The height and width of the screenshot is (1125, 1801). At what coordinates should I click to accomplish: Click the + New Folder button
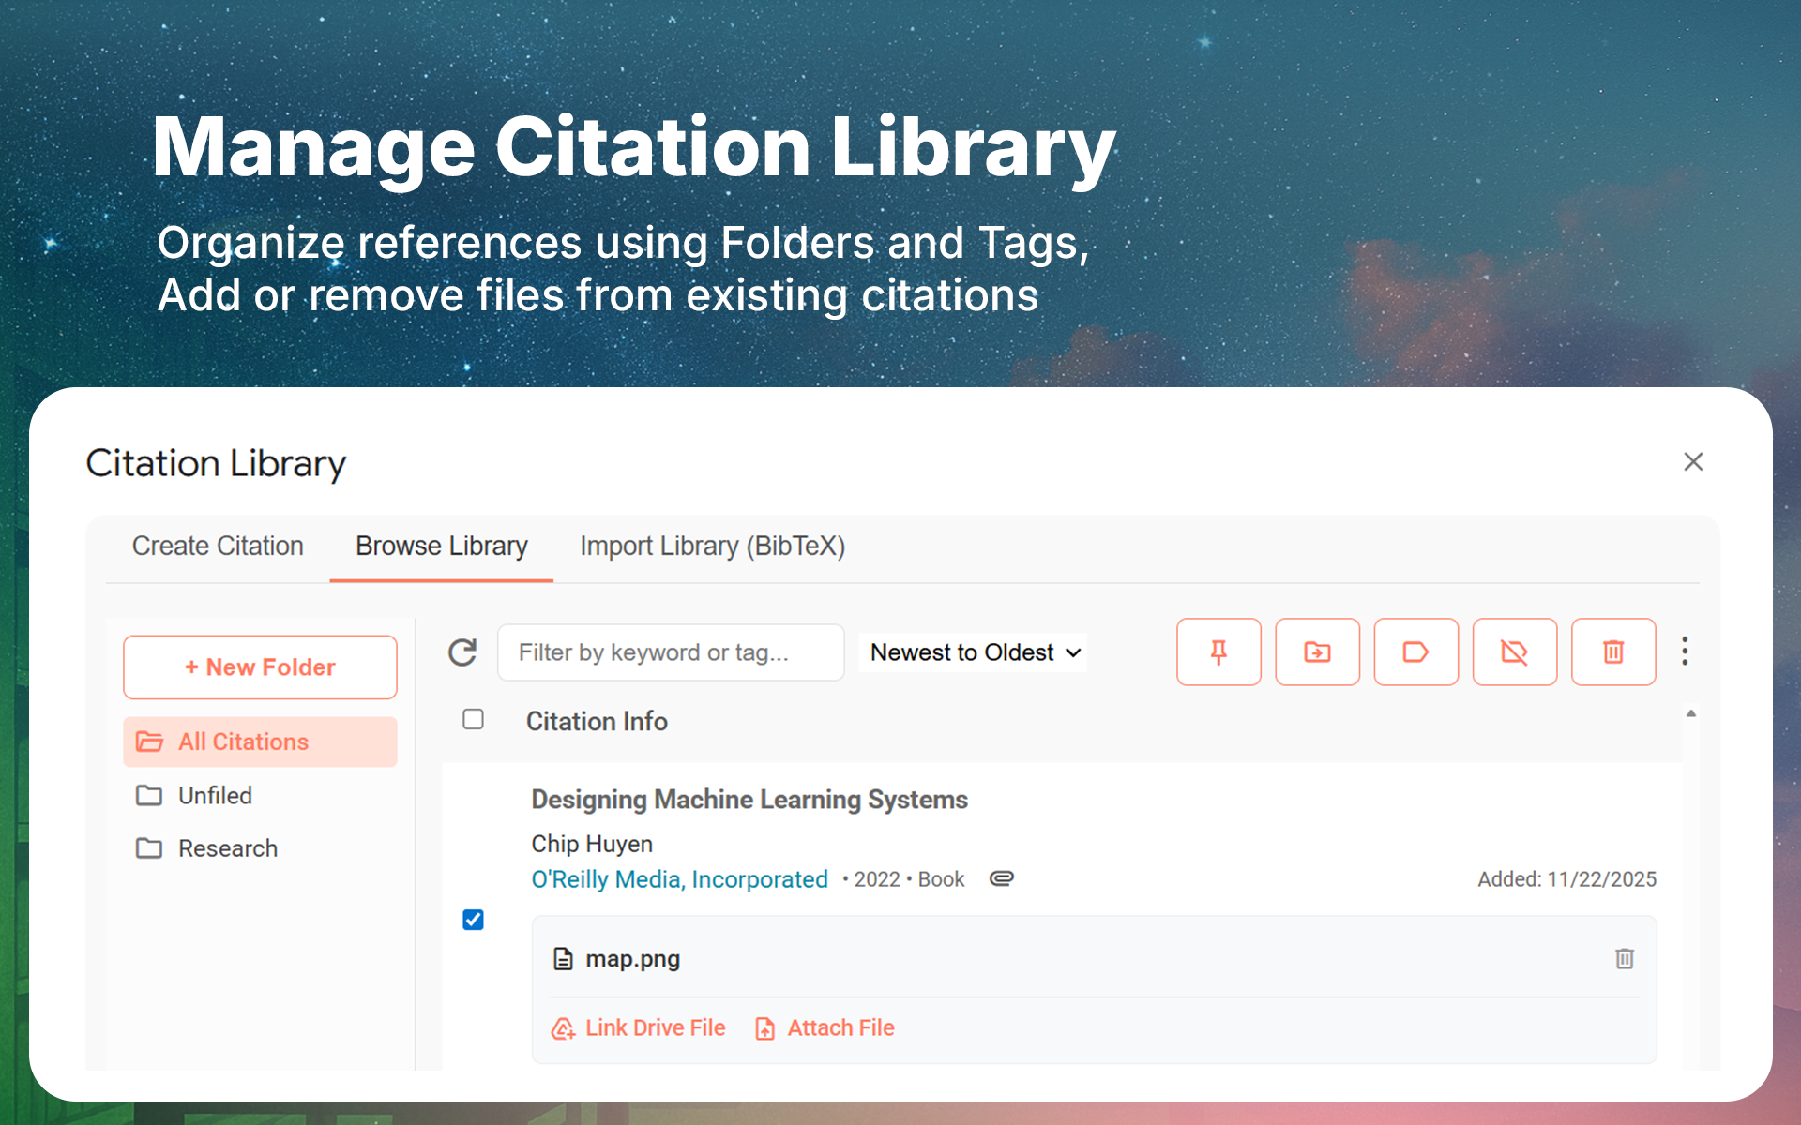pyautogui.click(x=260, y=667)
